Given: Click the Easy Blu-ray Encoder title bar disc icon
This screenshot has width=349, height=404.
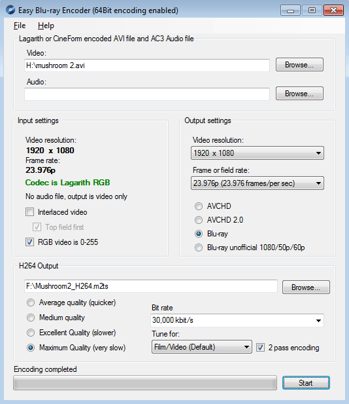Looking at the screenshot, I should click(10, 10).
